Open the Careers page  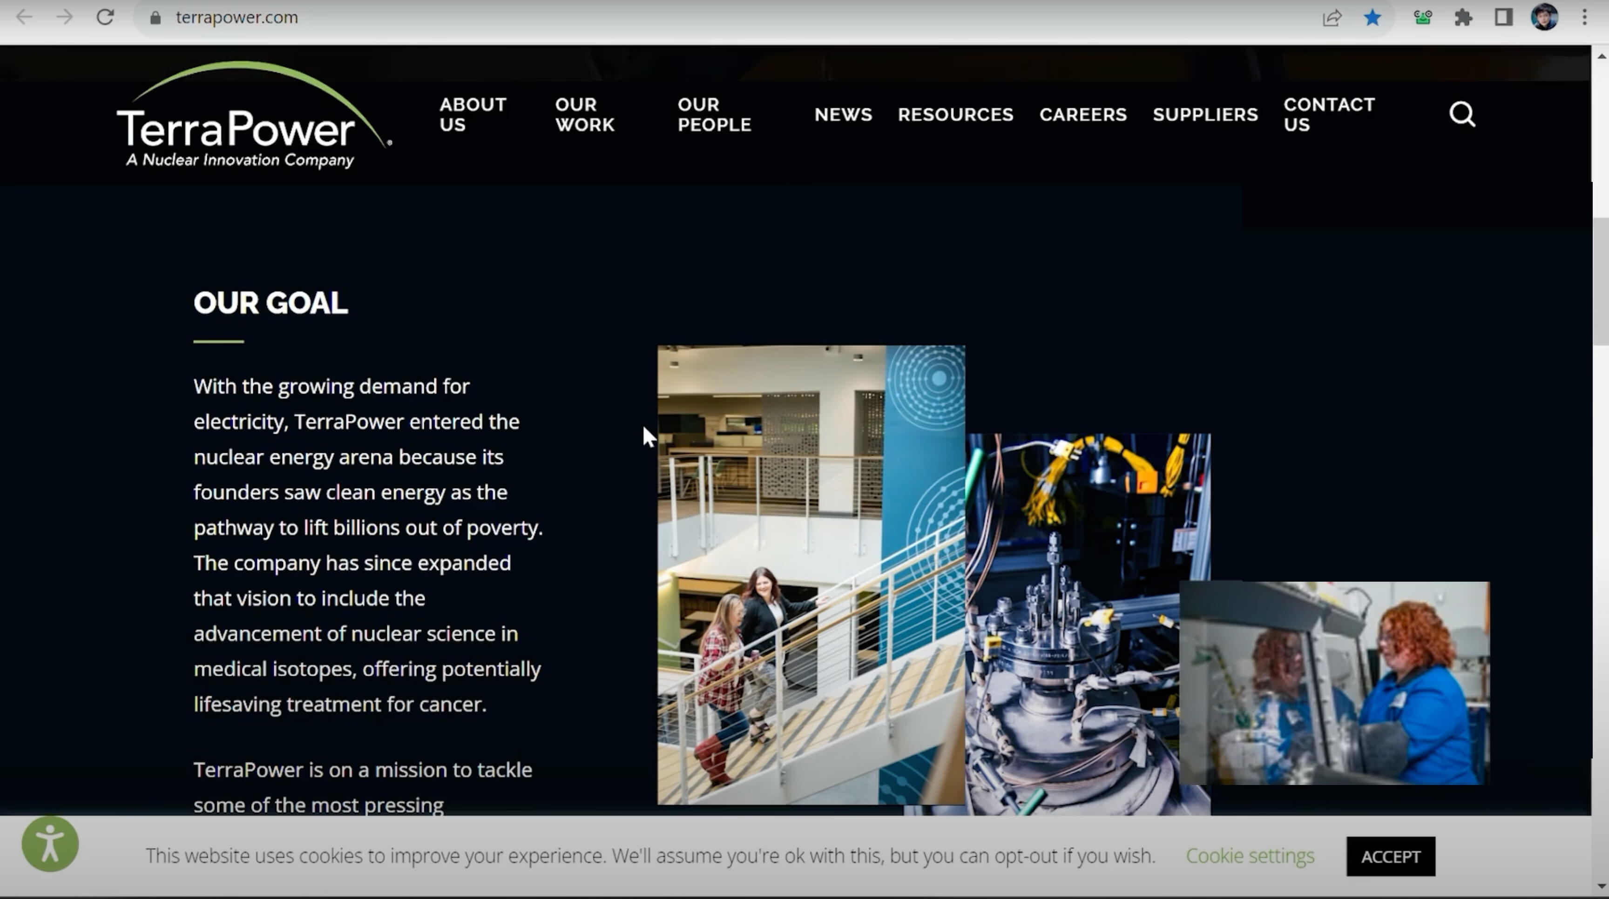click(1082, 115)
